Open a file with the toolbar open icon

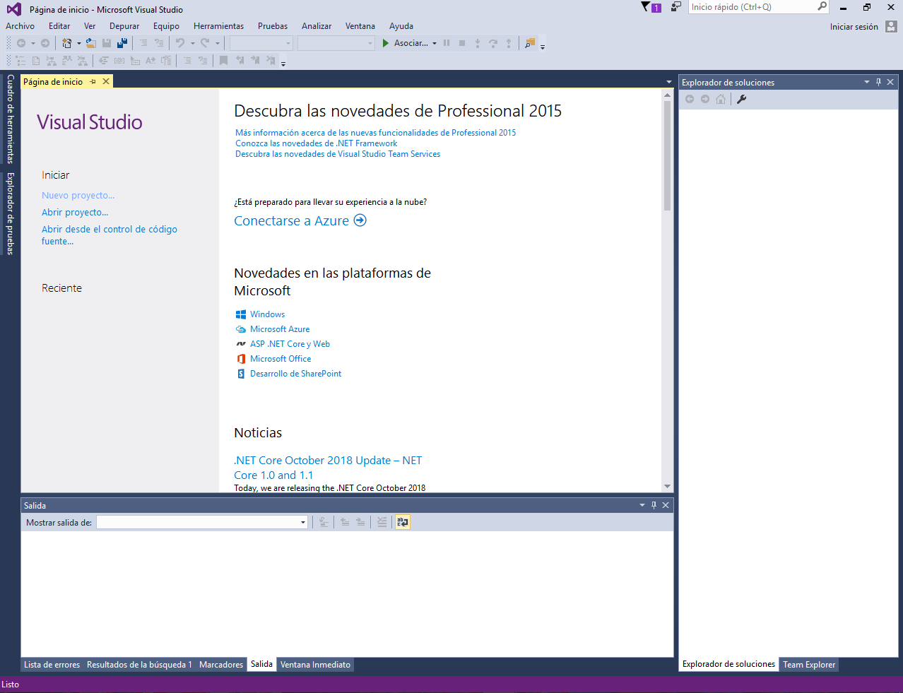[91, 42]
